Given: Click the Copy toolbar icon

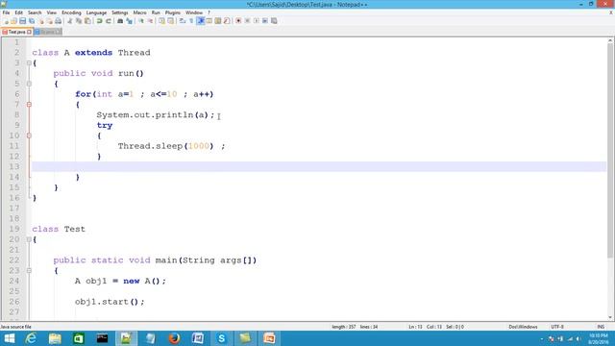Looking at the screenshot, I should [x=79, y=21].
